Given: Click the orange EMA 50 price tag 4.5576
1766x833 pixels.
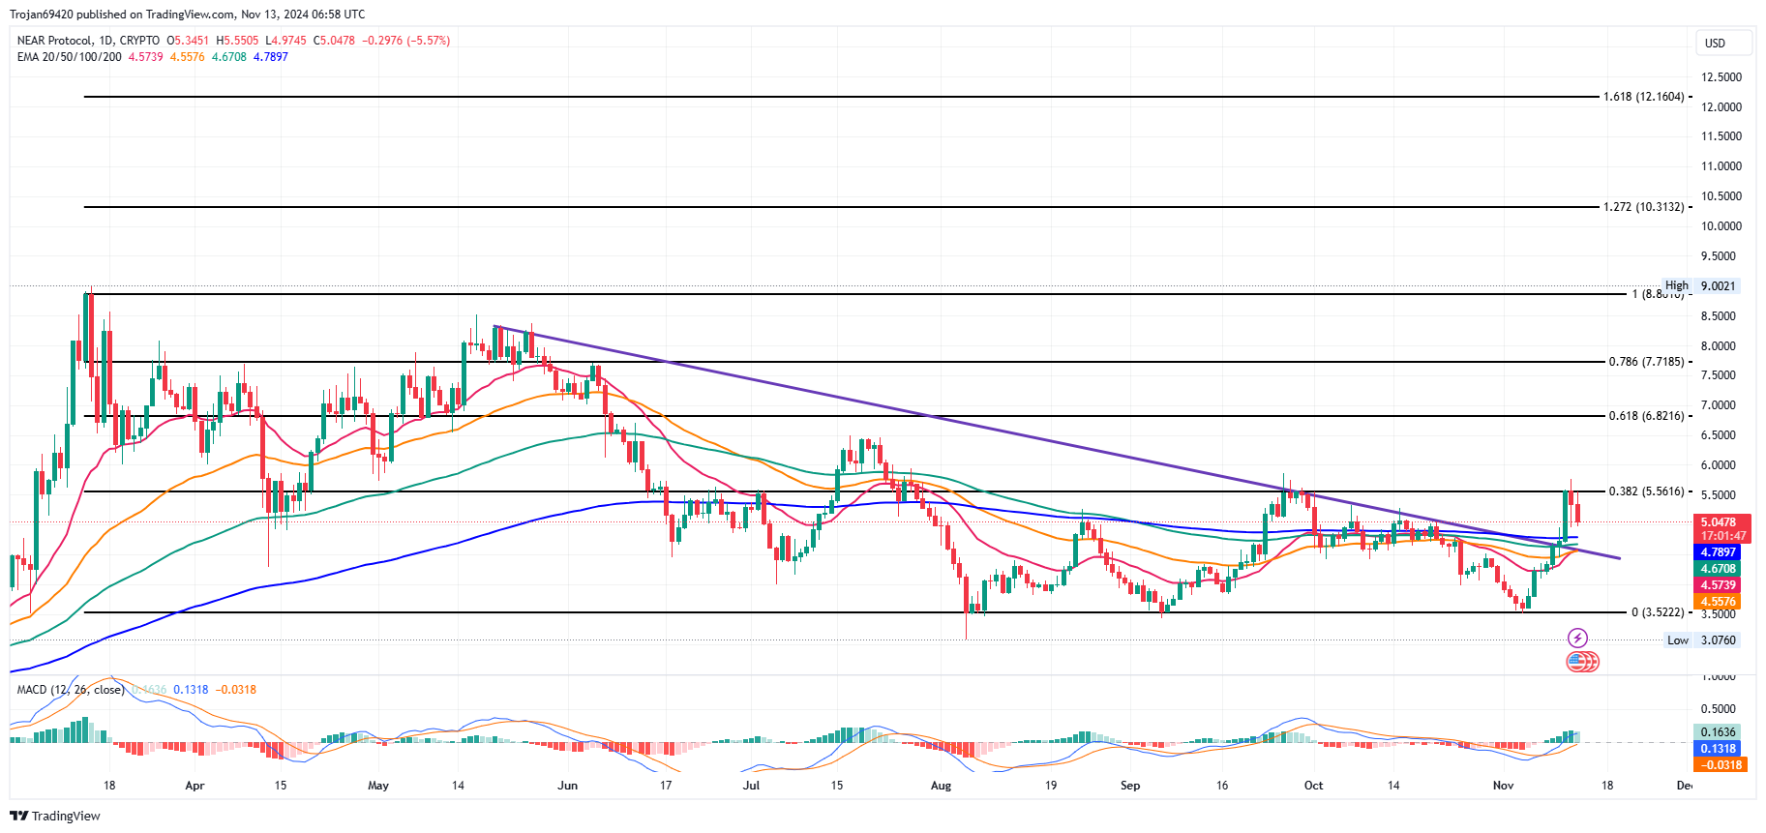Looking at the screenshot, I should [1719, 602].
